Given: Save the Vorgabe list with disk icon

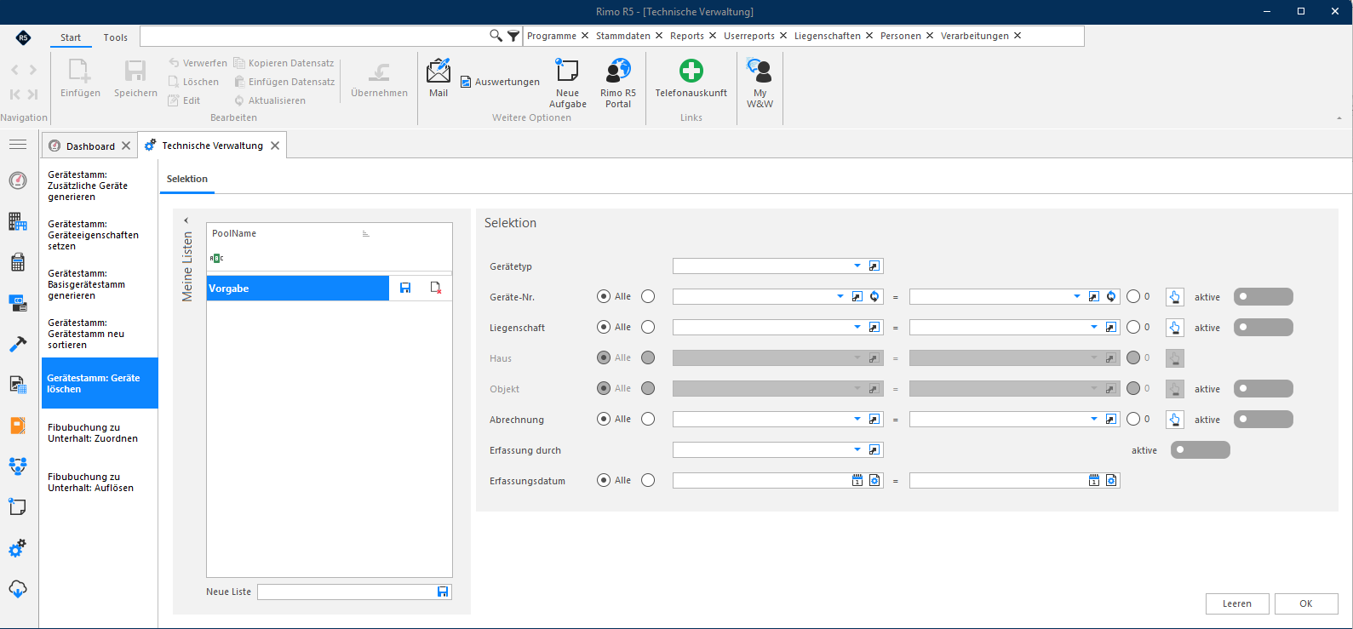Looking at the screenshot, I should (405, 289).
